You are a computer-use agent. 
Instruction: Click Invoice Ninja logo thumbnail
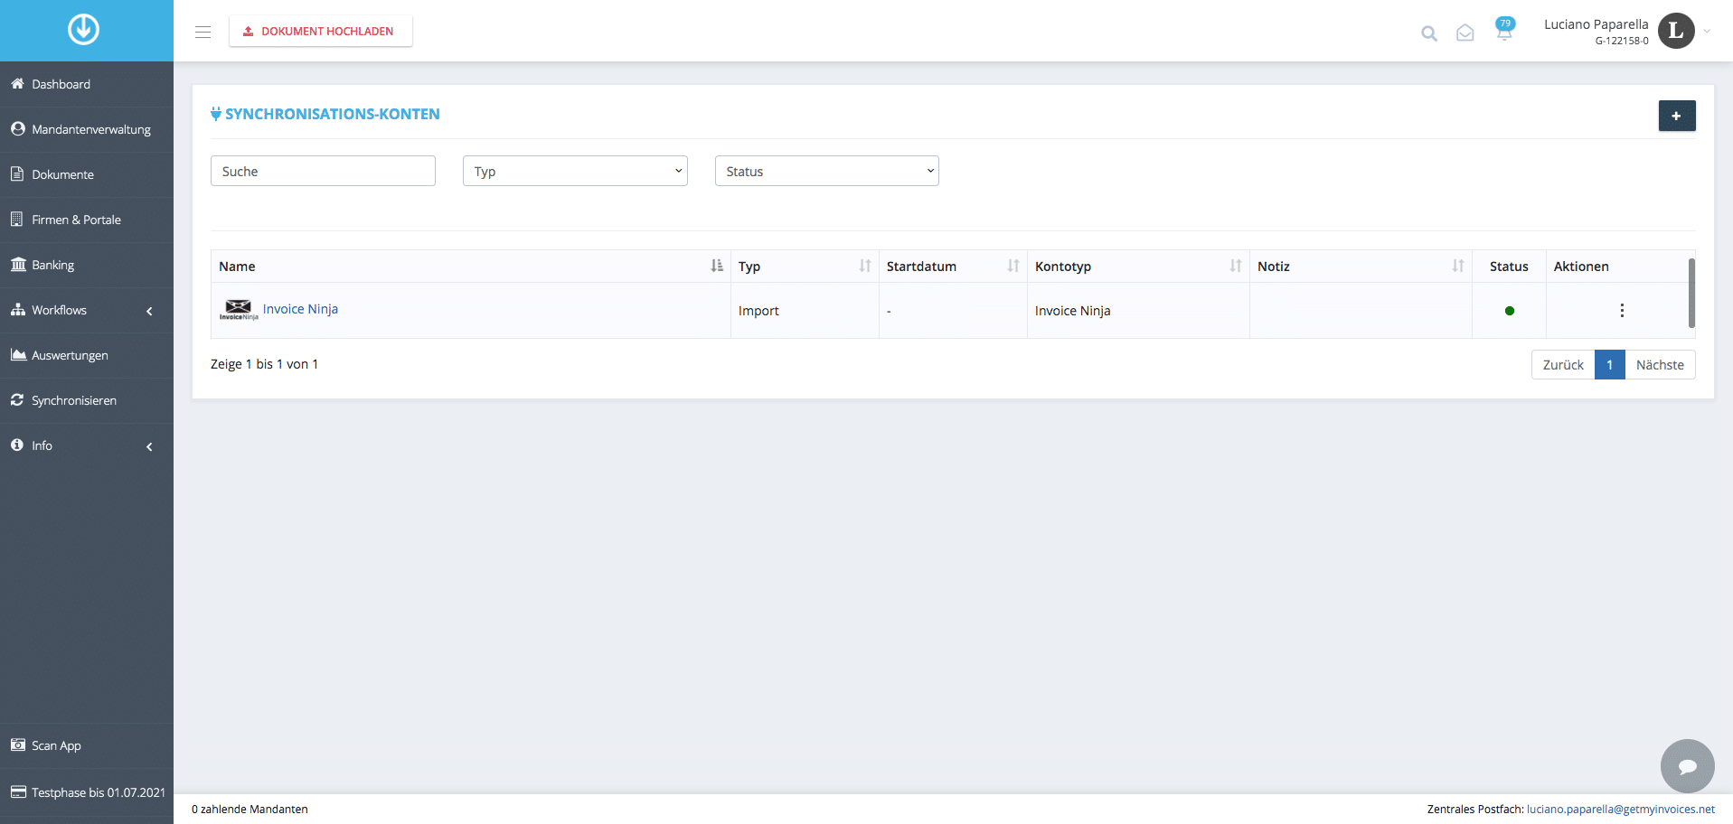pyautogui.click(x=239, y=310)
